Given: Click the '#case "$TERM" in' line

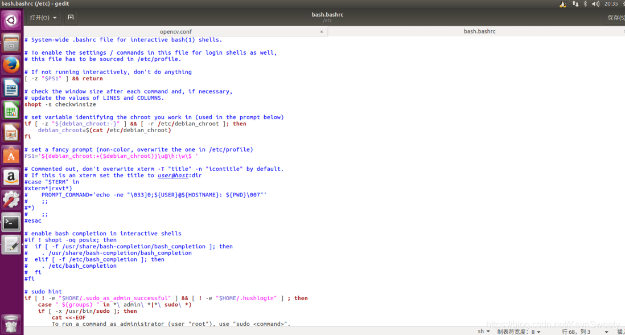Looking at the screenshot, I should [52, 182].
